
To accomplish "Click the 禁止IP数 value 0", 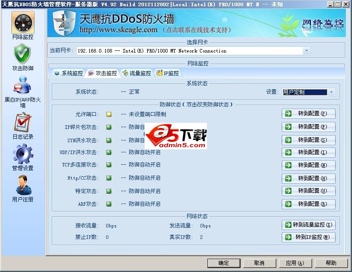I will tap(107, 237).
